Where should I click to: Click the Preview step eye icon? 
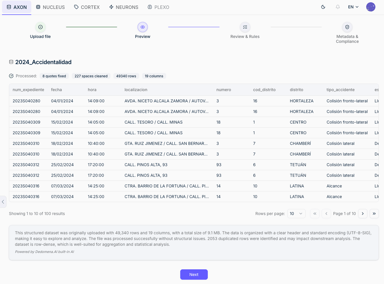point(143,27)
